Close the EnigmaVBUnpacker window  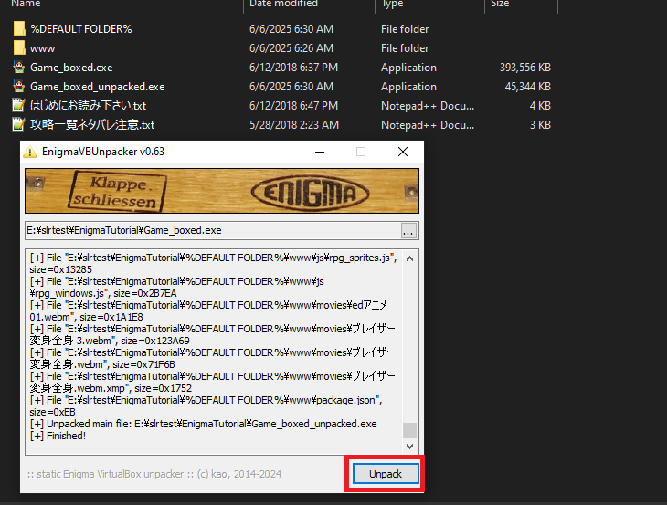(x=403, y=152)
